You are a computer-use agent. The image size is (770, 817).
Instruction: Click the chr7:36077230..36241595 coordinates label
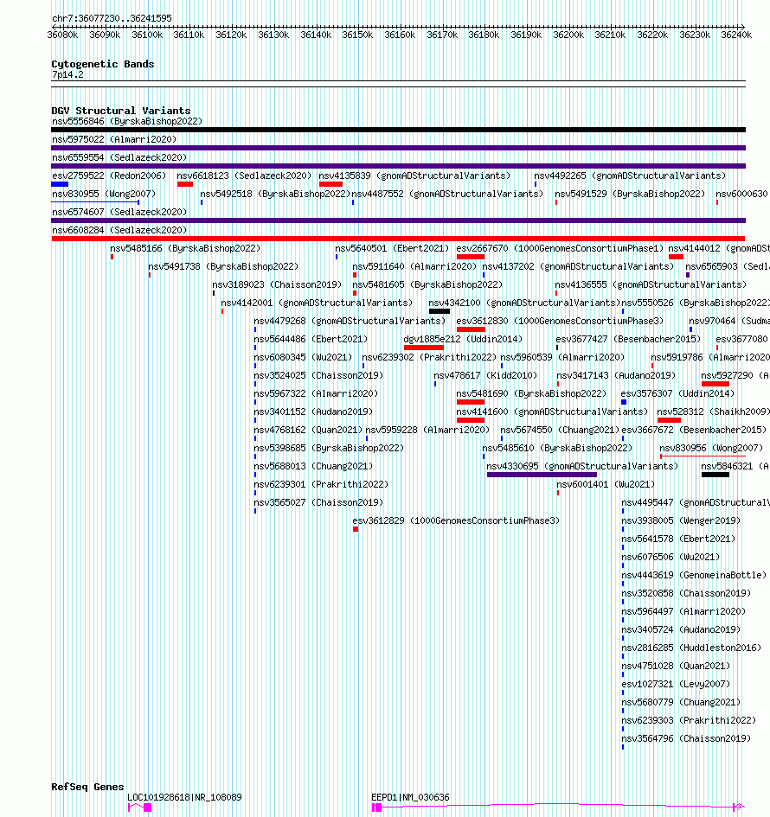[x=112, y=19]
